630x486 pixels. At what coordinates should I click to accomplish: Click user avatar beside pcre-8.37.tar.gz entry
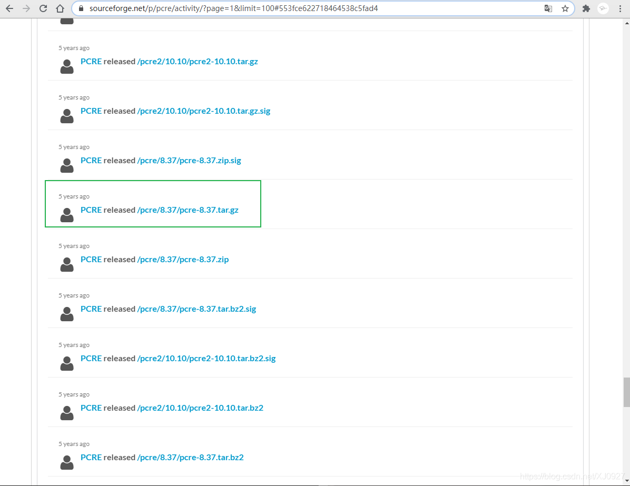pos(67,214)
